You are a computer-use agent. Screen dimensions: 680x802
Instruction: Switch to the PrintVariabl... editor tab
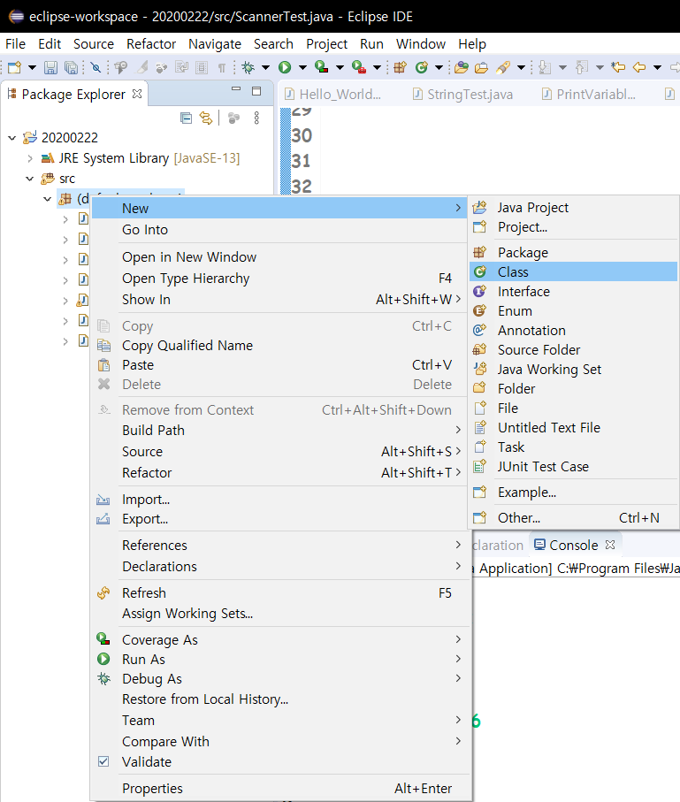point(590,94)
